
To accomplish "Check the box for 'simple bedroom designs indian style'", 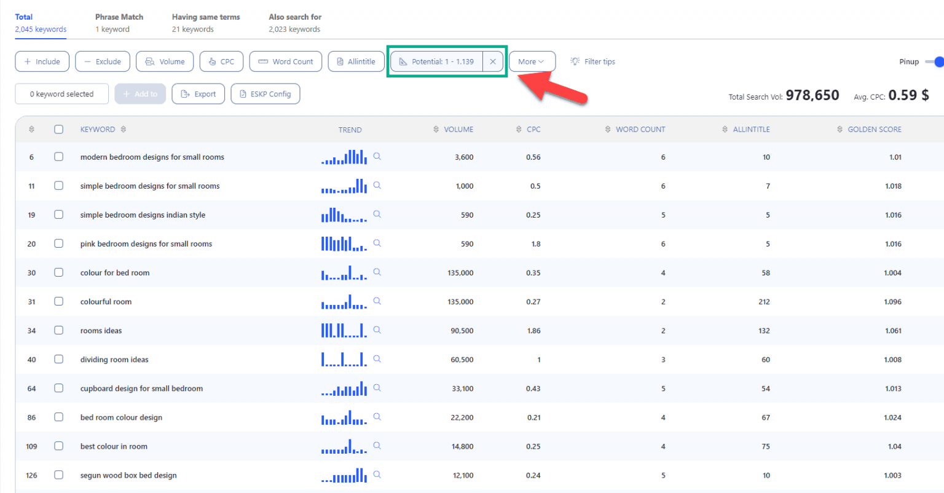I will pyautogui.click(x=58, y=215).
